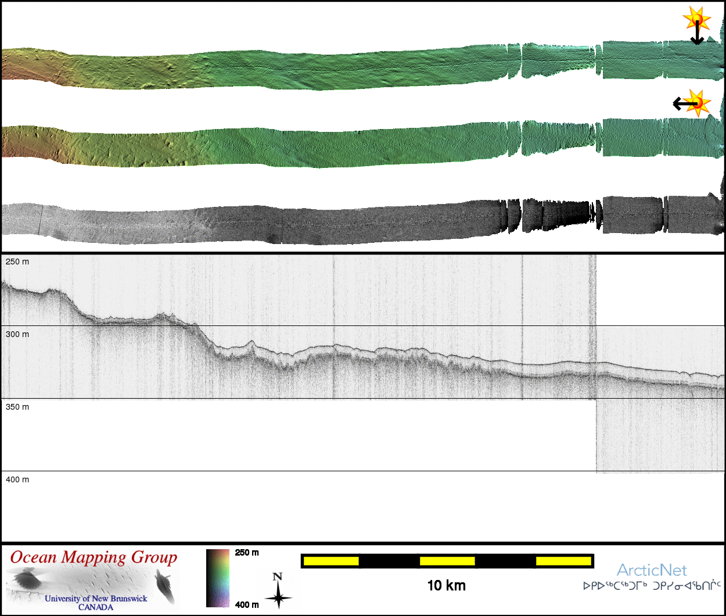The image size is (726, 616).
Task: Click the 250 m color legend label
Action: click(x=247, y=553)
